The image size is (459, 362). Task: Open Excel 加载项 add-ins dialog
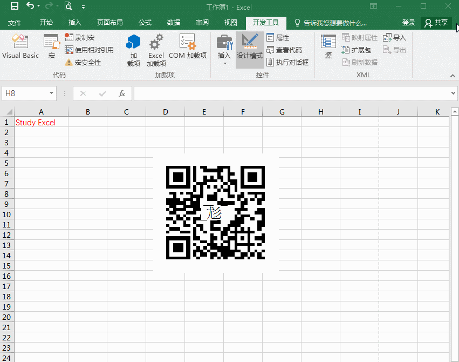(x=156, y=50)
